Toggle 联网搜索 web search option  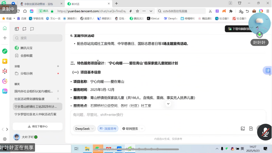click(x=132, y=129)
